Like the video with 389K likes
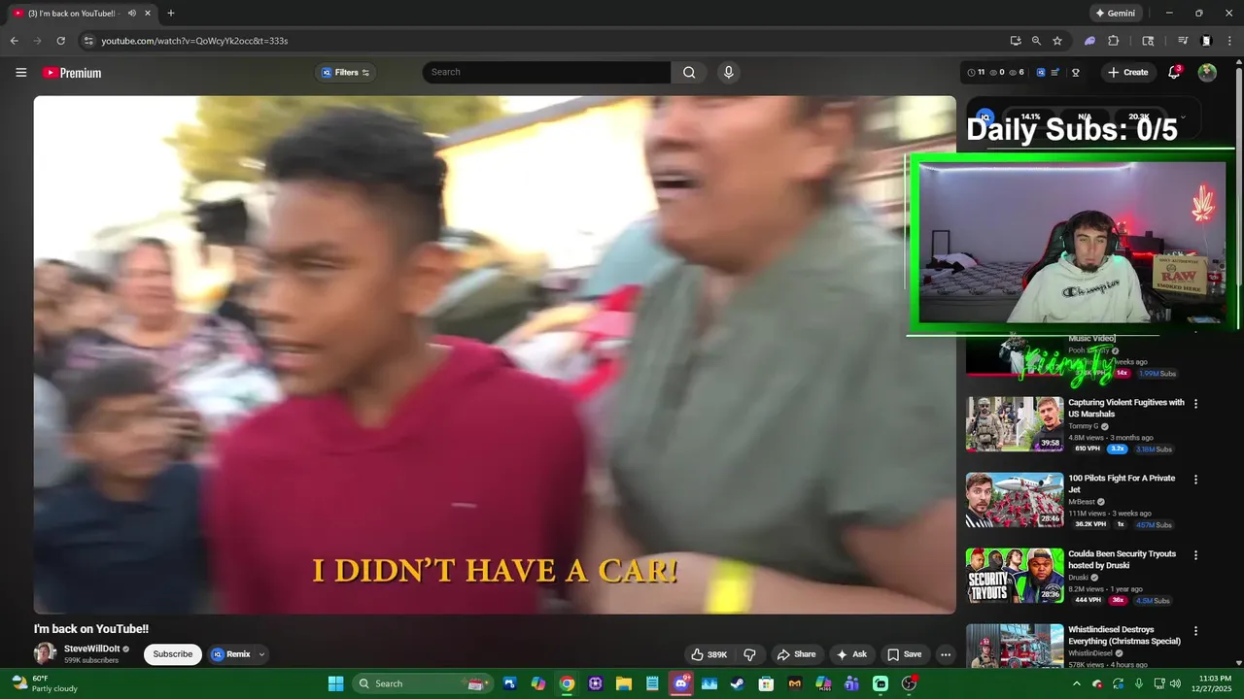Screen dimensions: 1244x699 (x=708, y=654)
